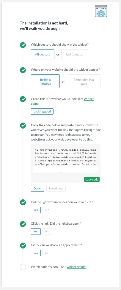Viewport: 121px width, 290px height.
Task: Open the Widget demo link
Action: pos(62,101)
